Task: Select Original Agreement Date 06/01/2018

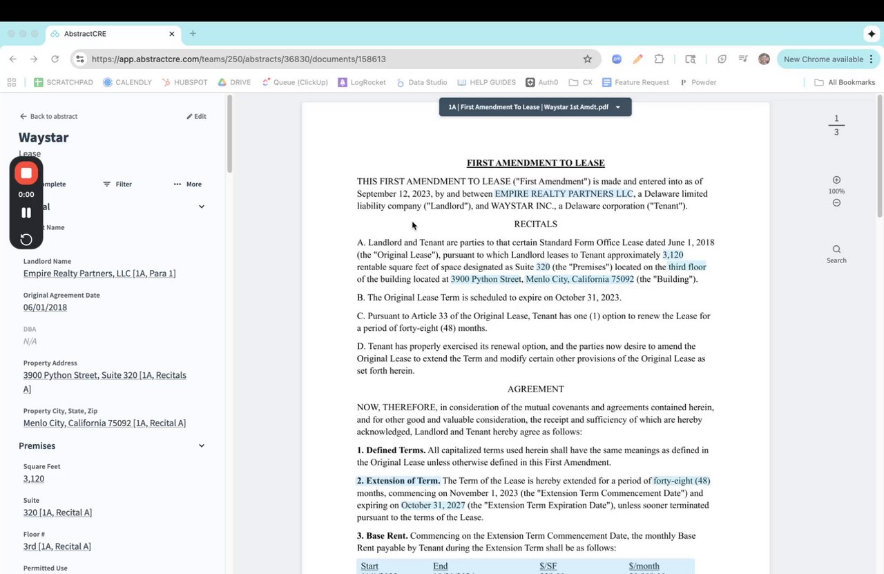Action: click(45, 307)
